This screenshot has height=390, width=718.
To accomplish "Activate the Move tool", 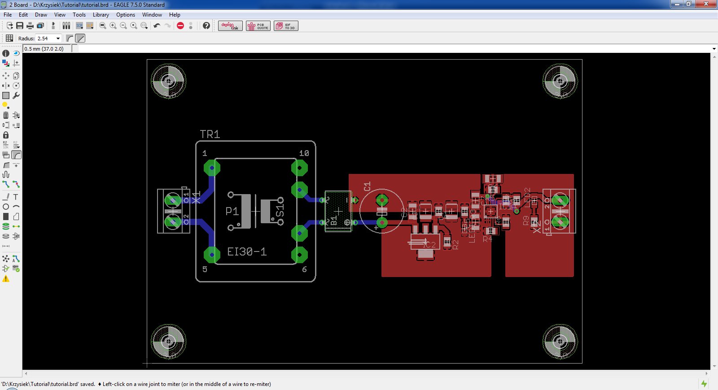I will [6, 76].
